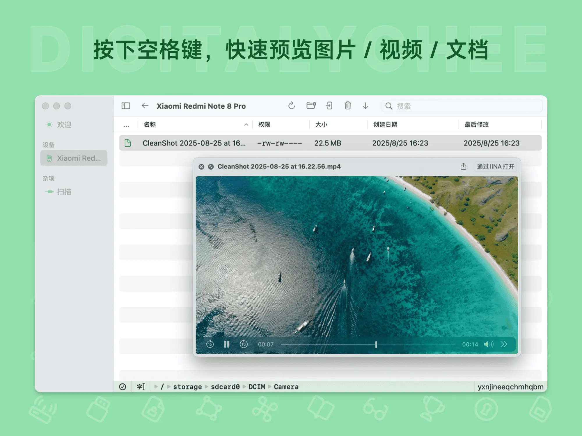Skip forward 15 seconds in video

[244, 344]
